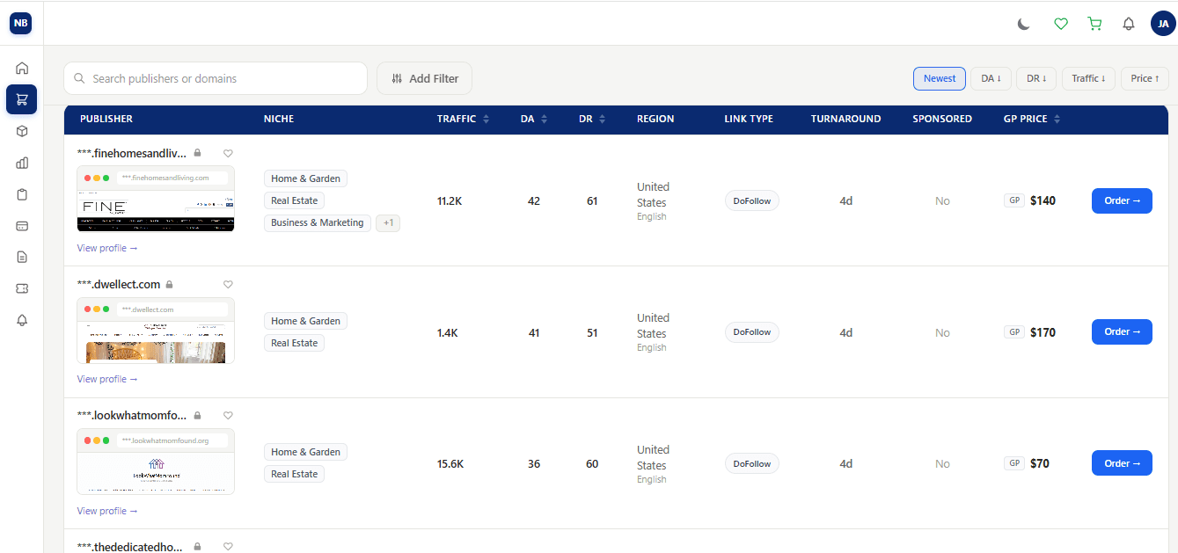Viewport: 1178px width, 553px height.
Task: Sort by the DA column header
Action: [x=534, y=119]
